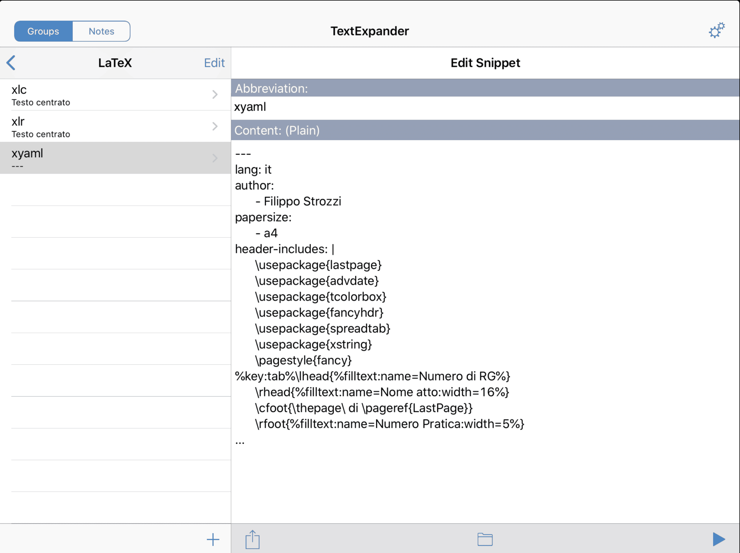Click \pagestyle{fancy} line
The width and height of the screenshot is (740, 553).
[303, 360]
